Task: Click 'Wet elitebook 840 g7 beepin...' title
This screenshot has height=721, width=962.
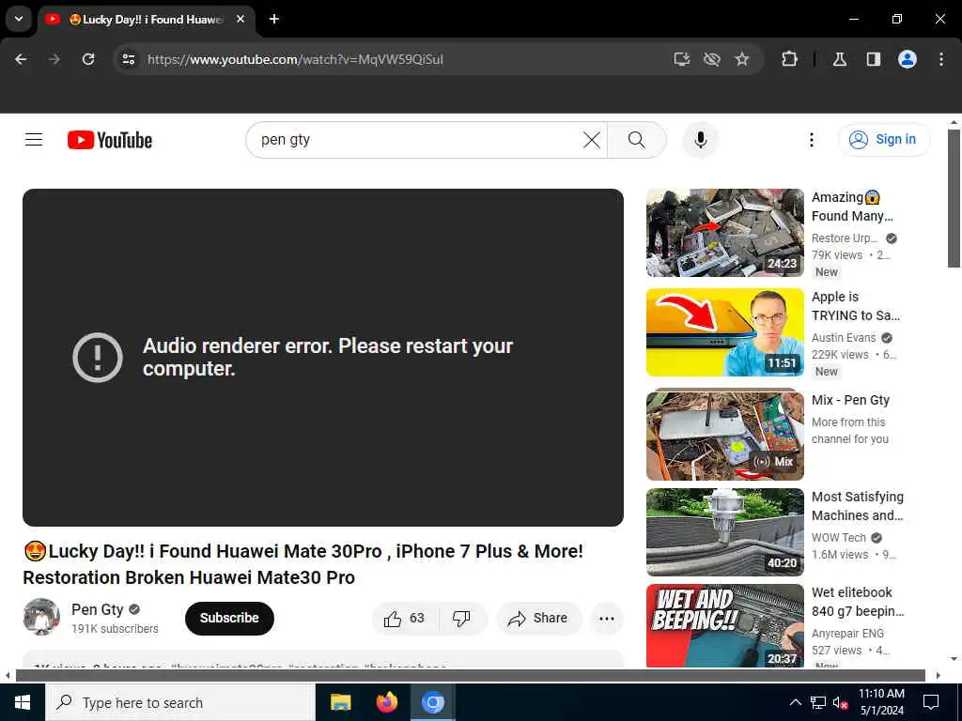Action: click(858, 602)
